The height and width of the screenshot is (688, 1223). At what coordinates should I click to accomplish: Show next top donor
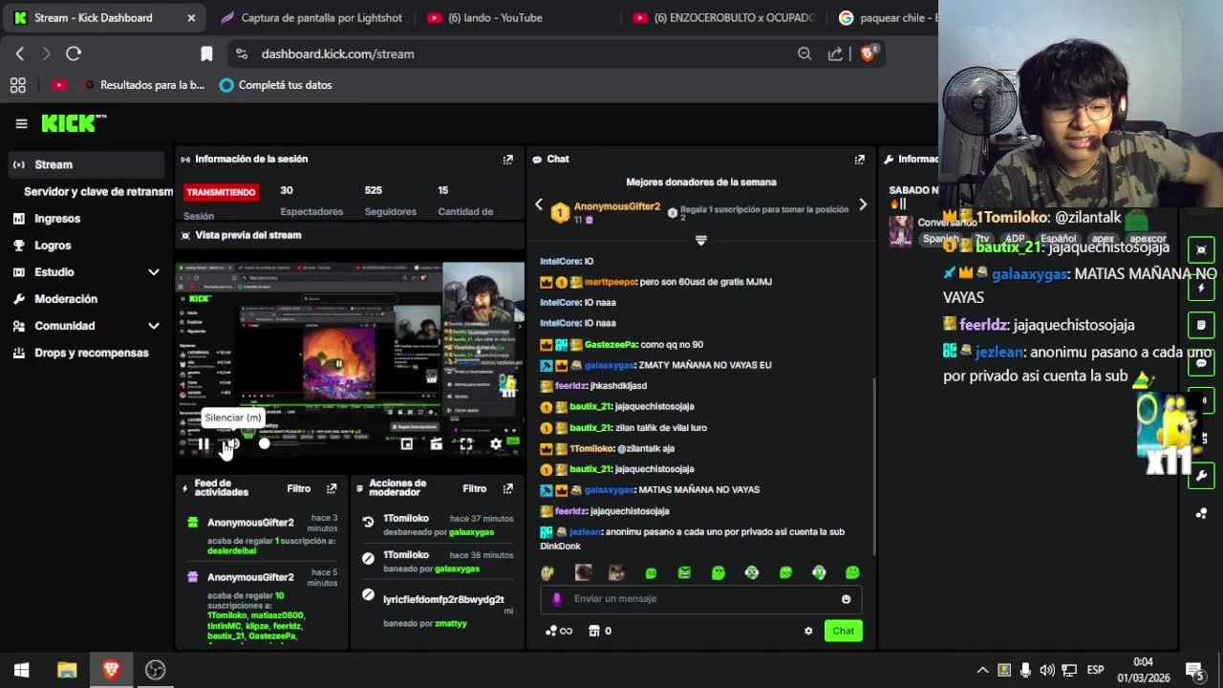[x=863, y=204]
